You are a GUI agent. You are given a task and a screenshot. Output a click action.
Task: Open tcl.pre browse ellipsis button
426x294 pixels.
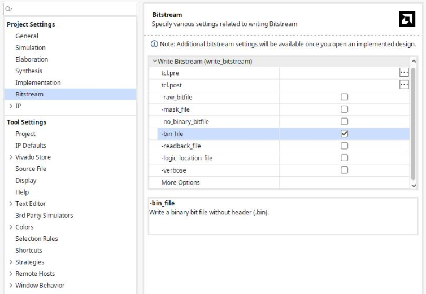tap(403, 73)
